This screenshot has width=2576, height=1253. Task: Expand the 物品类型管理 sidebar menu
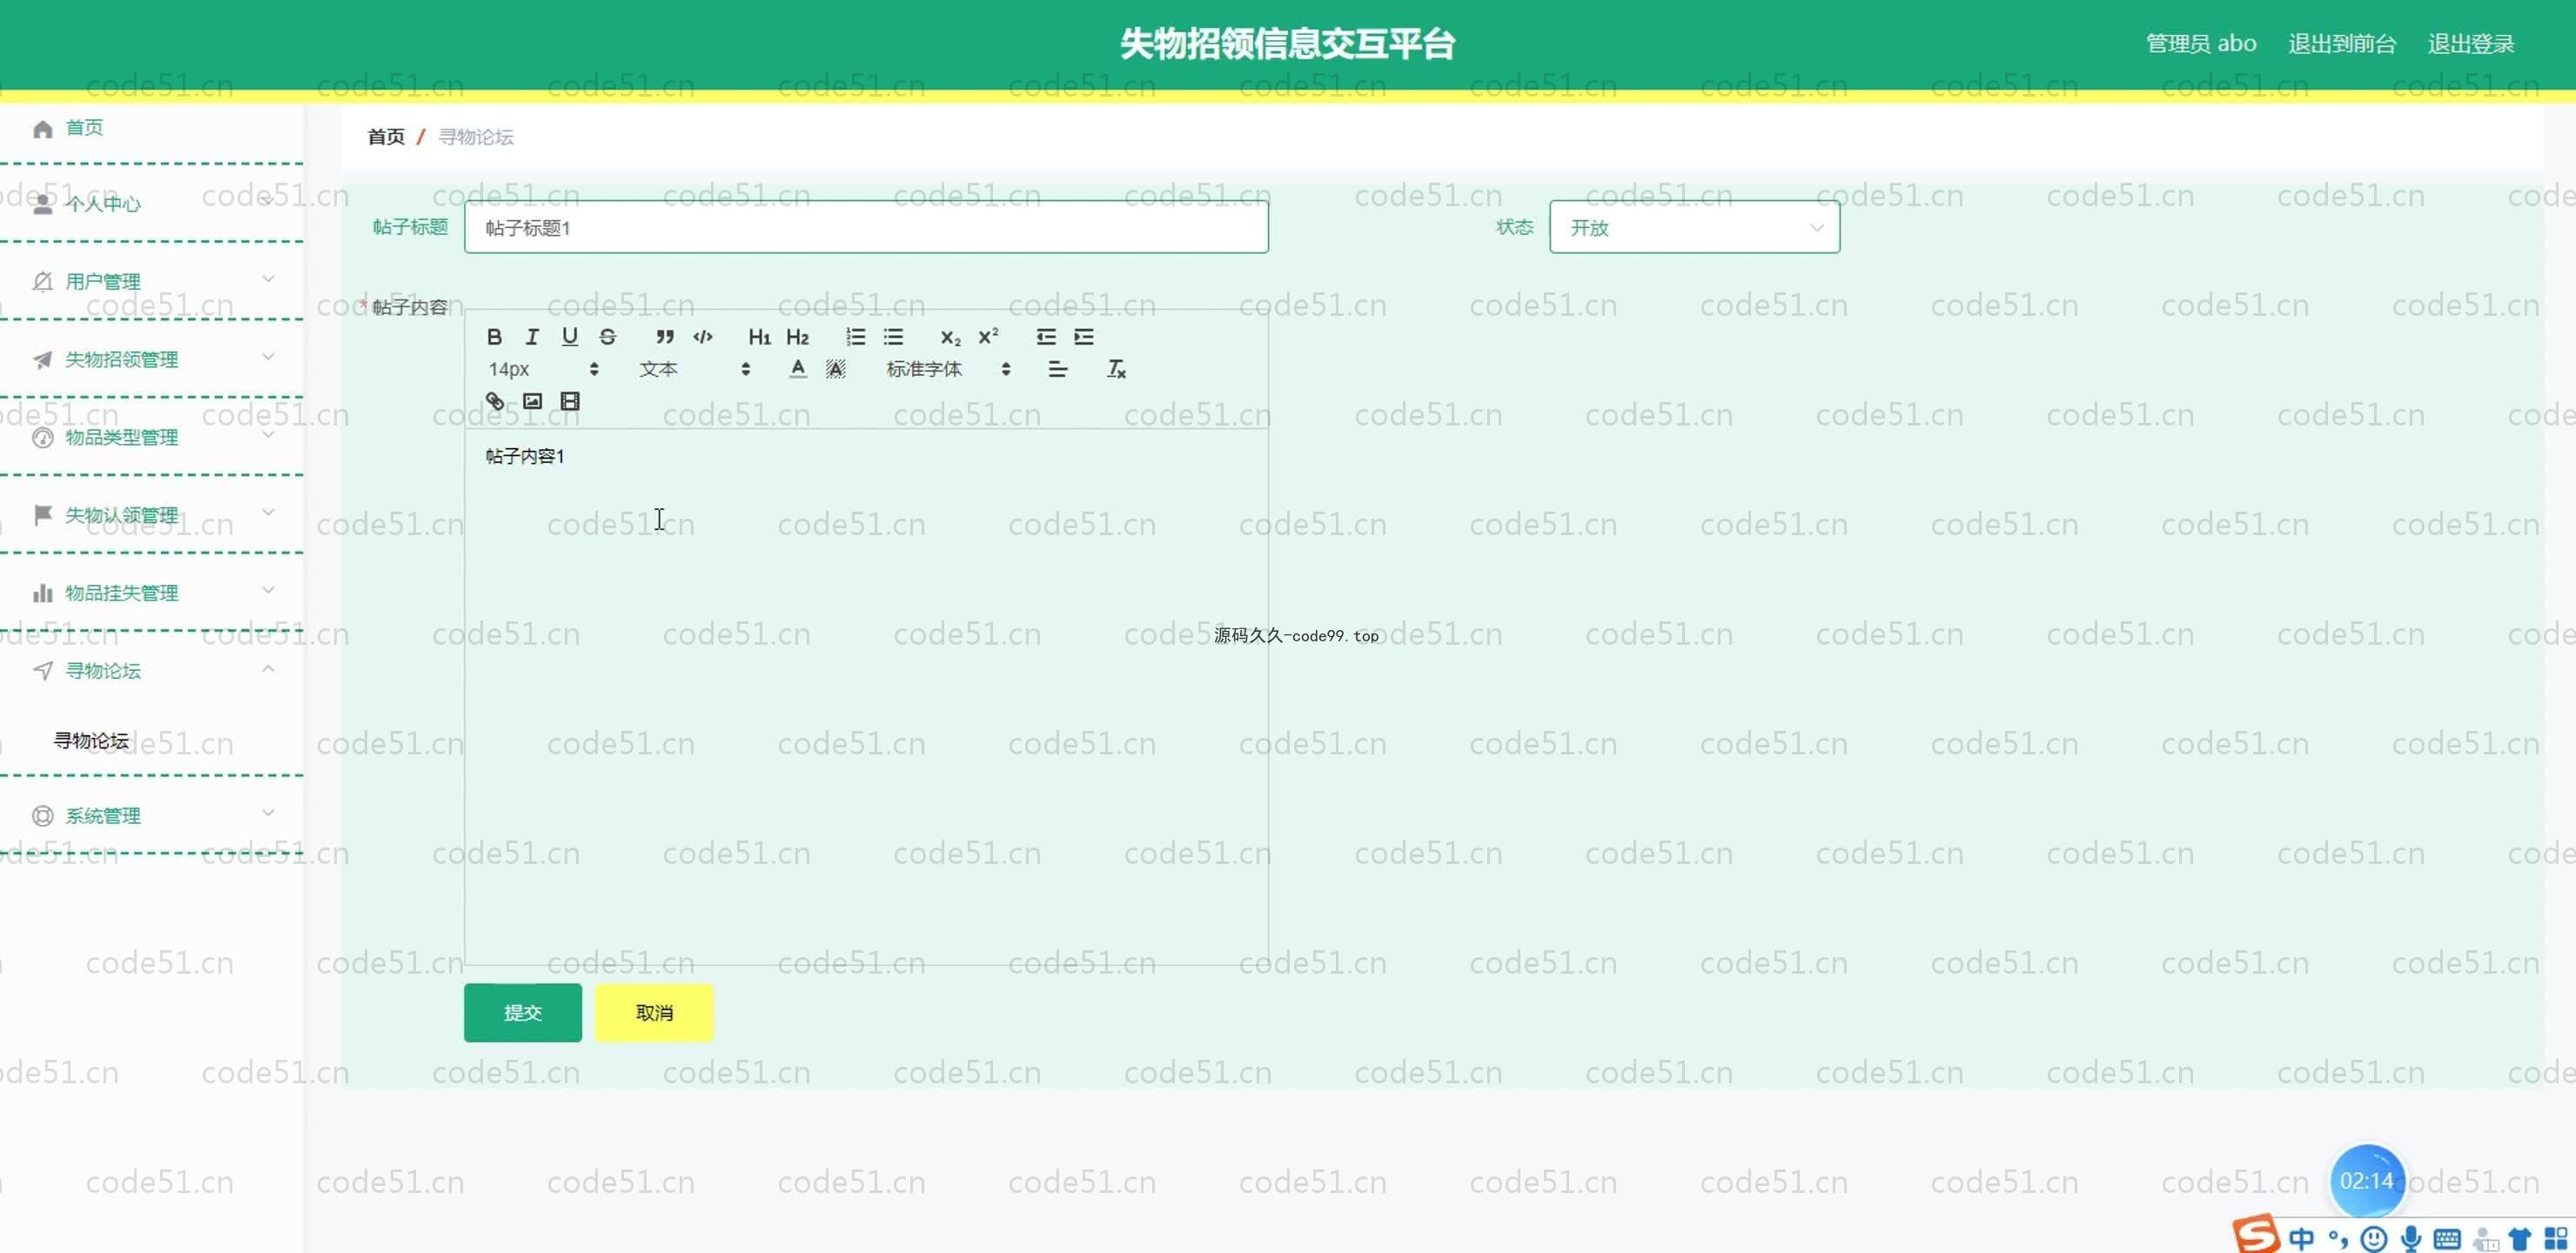[151, 437]
